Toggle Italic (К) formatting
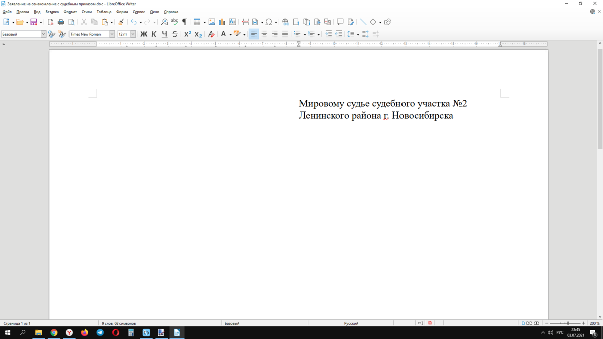The height and width of the screenshot is (339, 603). tap(154, 34)
